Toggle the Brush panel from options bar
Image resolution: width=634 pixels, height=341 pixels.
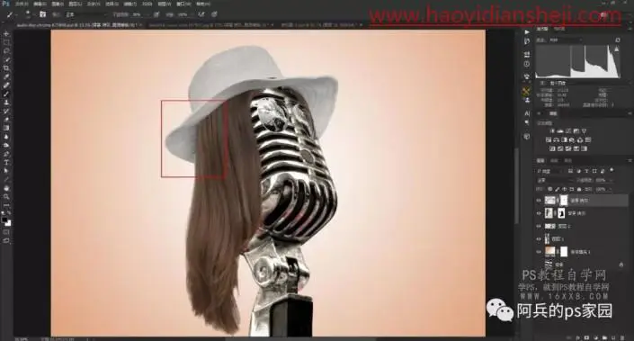click(x=42, y=14)
